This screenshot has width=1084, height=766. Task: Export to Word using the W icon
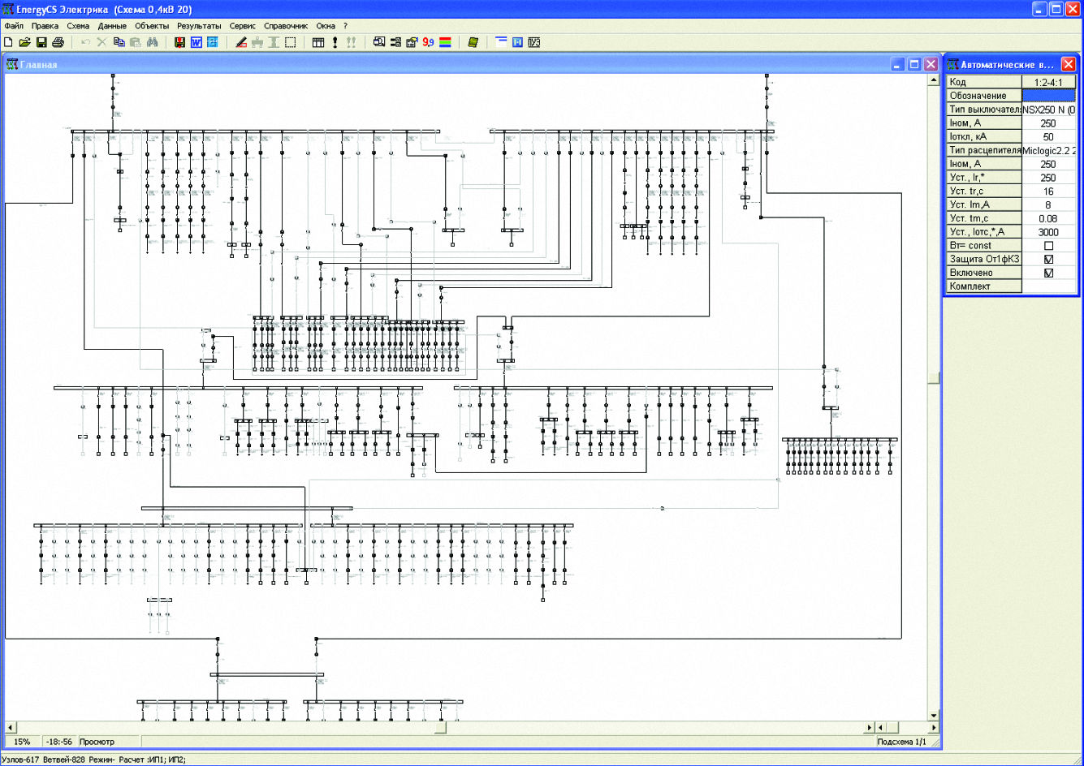pos(196,42)
